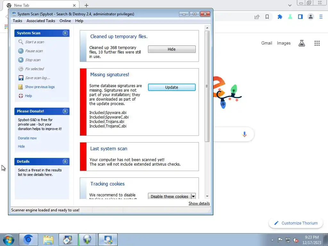Open the browser tab search chevron

coord(290,5)
